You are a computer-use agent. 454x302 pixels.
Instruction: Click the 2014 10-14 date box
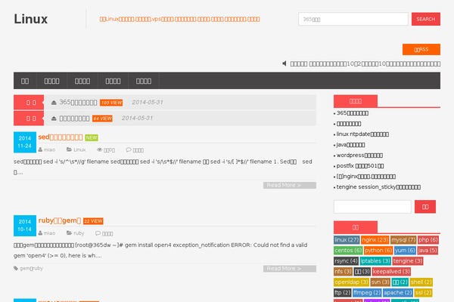pos(25,226)
